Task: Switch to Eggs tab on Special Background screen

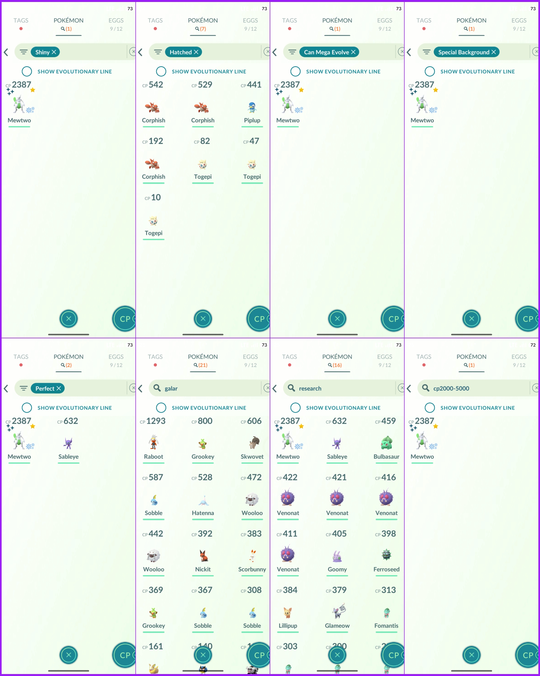Action: pos(519,24)
